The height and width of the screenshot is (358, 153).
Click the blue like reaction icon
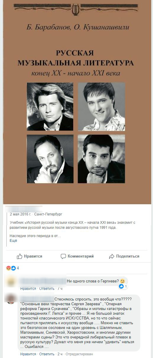pos(13,268)
